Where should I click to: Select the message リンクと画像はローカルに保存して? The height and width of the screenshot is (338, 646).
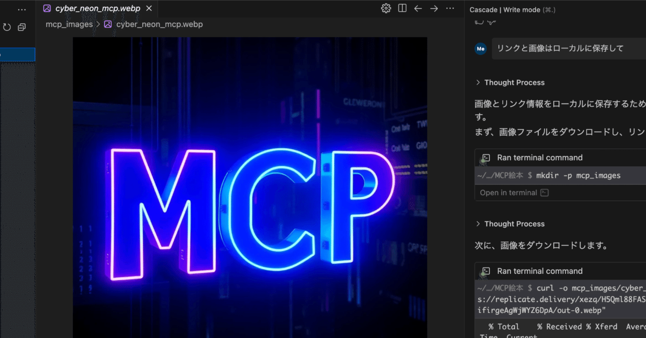[560, 48]
